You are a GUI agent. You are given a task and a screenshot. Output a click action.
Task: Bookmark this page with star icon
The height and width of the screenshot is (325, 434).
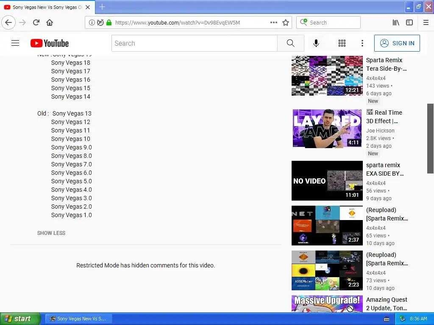(286, 22)
